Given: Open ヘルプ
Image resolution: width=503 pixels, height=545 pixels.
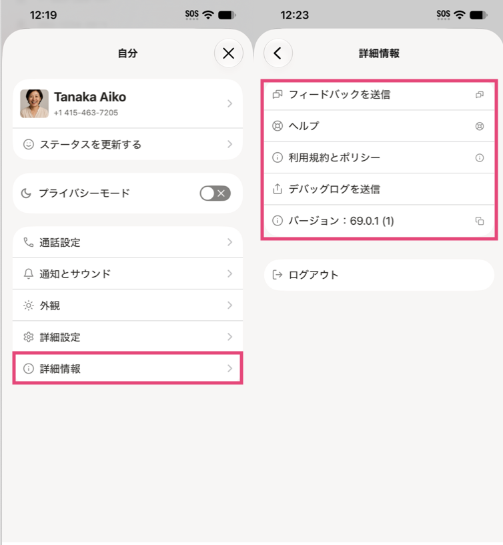Looking at the screenshot, I should coord(379,126).
